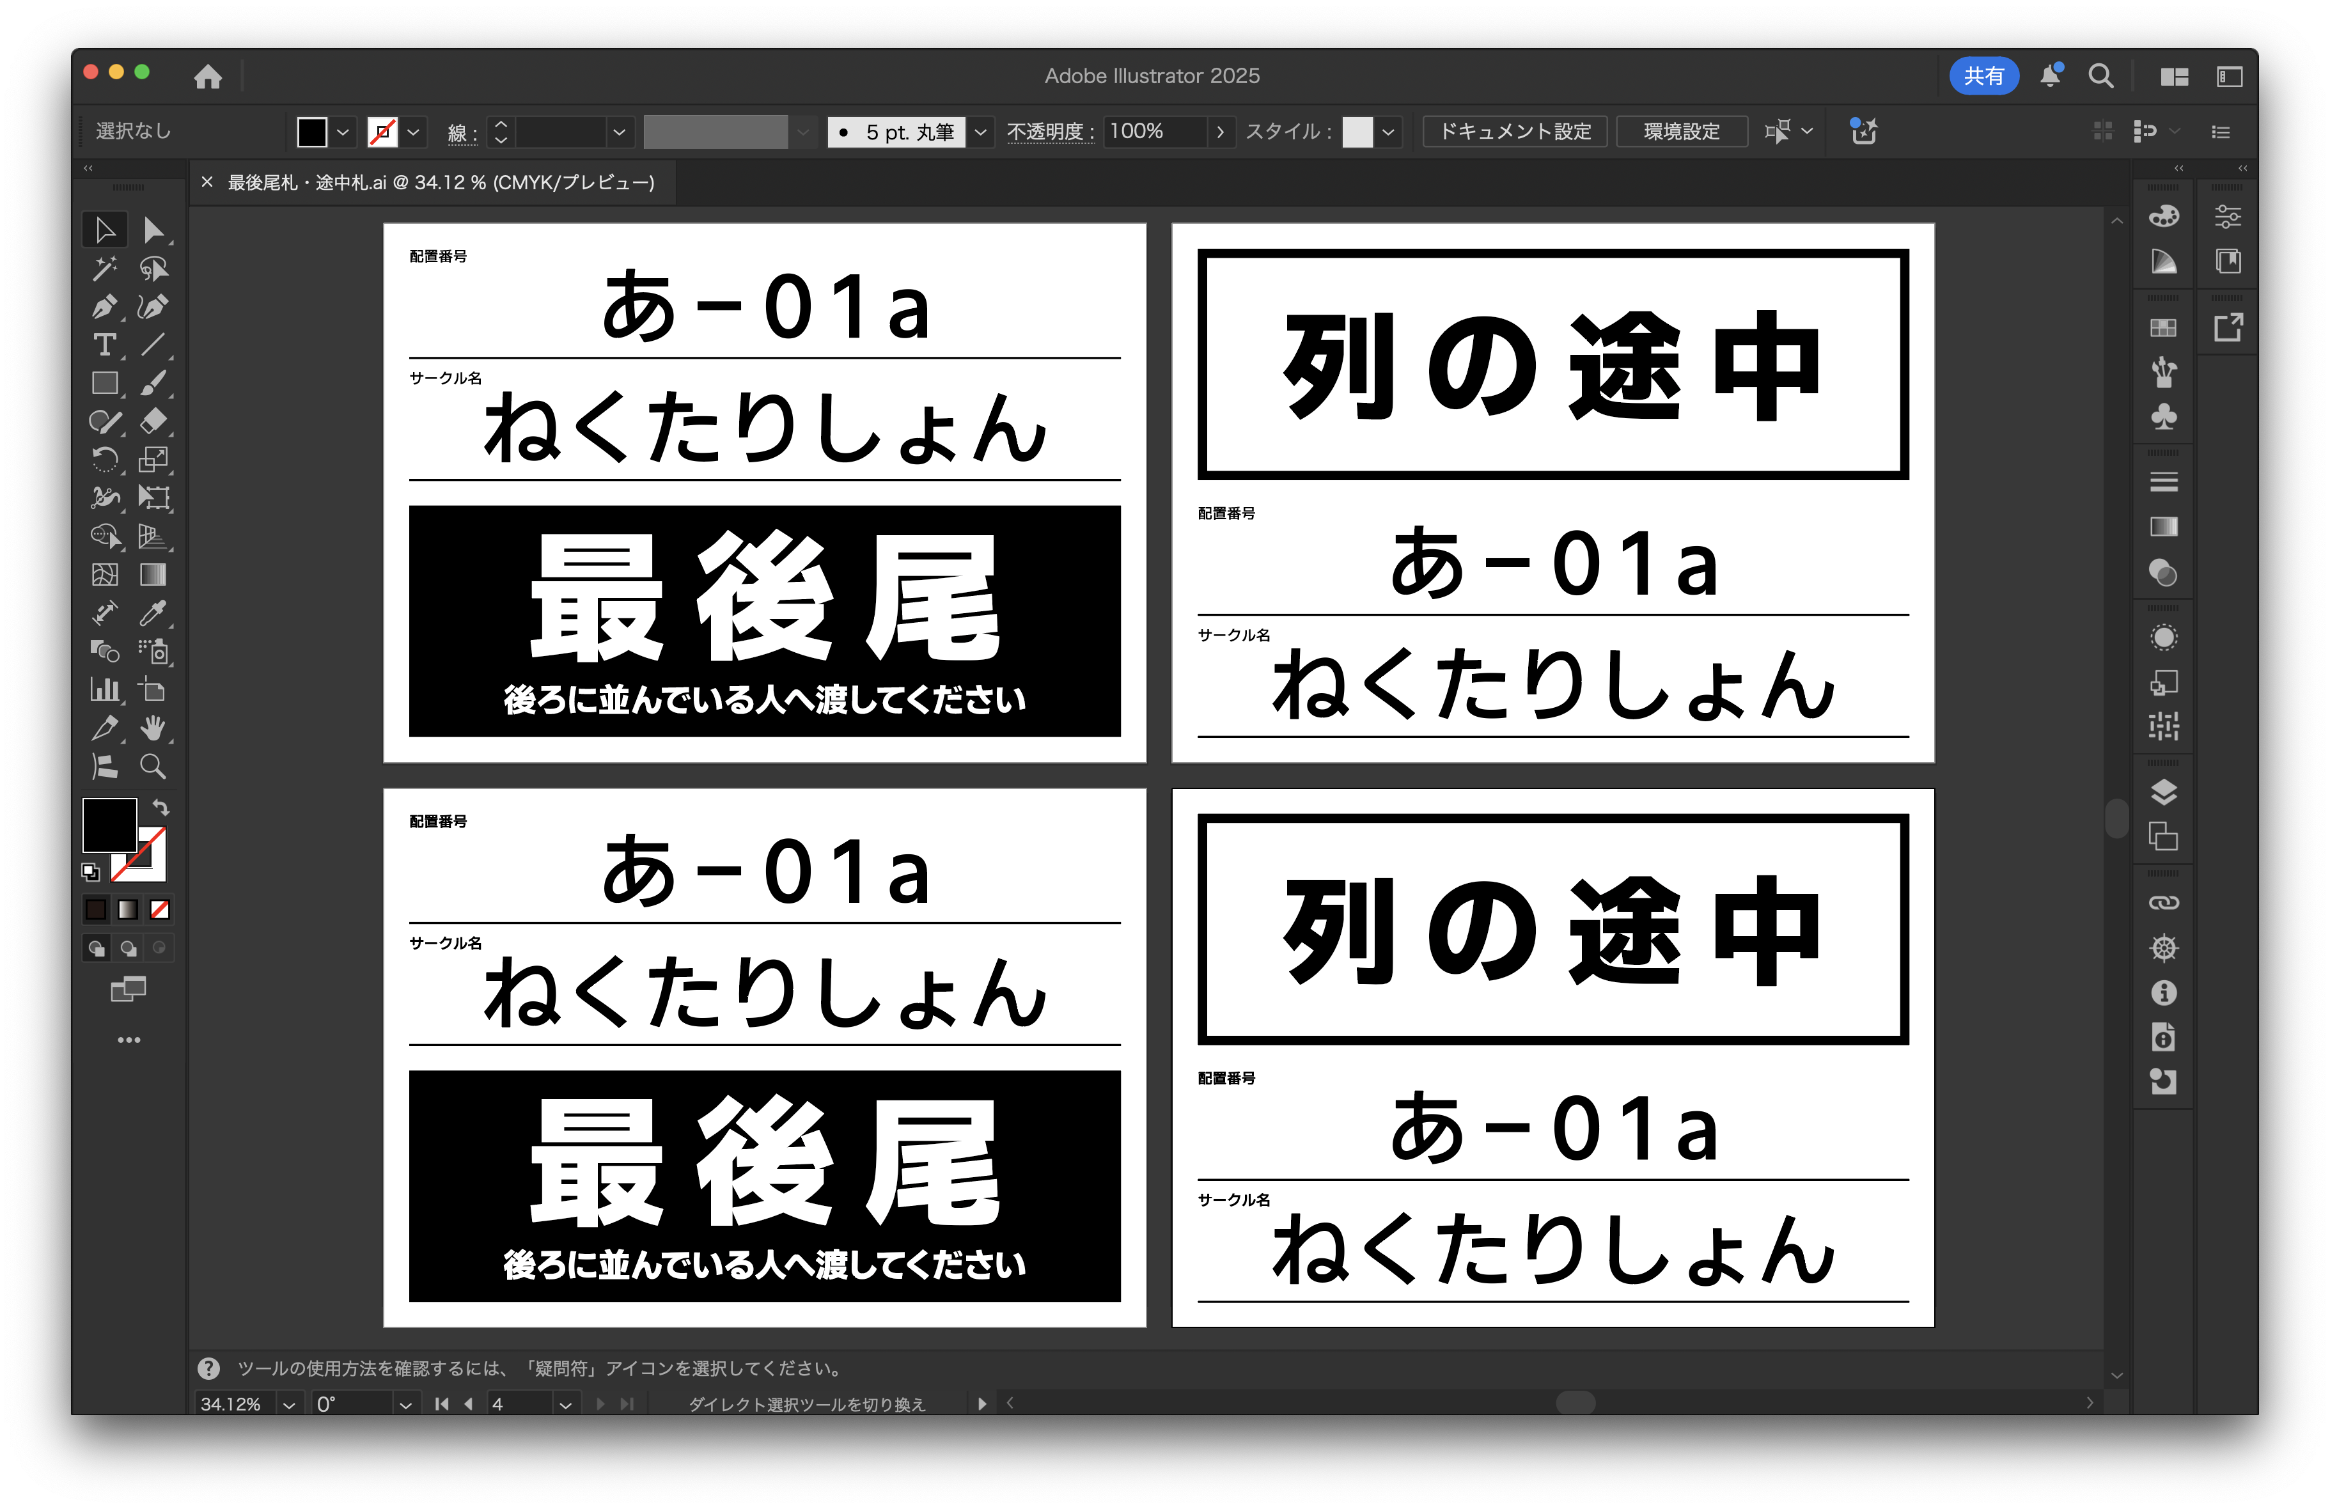Toggle drawing mode at toolbar bottom

tap(97, 948)
